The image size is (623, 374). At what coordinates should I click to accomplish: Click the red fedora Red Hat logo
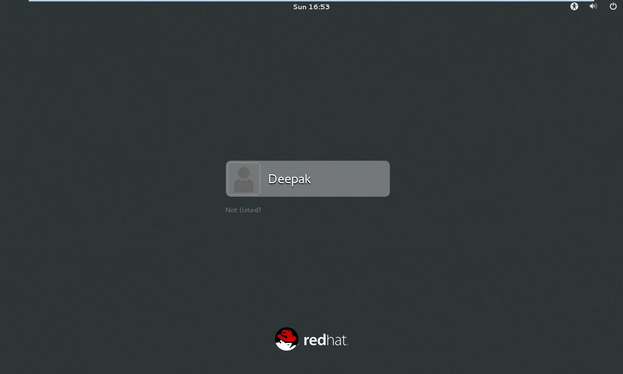pos(287,338)
